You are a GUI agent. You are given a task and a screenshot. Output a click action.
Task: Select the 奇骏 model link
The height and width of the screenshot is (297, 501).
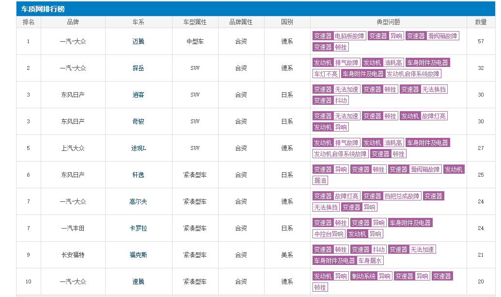(x=138, y=122)
